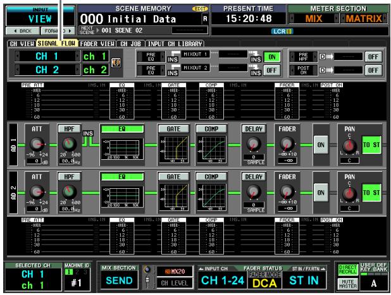This screenshot has width=391, height=295.
Task: Click the scene R recall-safe icon
Action: (205, 19)
